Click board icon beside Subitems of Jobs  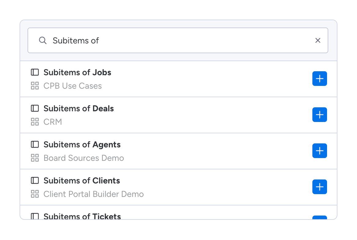[x=35, y=72]
